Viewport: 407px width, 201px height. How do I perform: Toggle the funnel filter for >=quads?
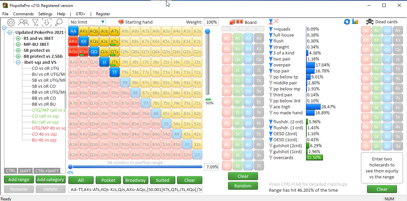[271, 29]
